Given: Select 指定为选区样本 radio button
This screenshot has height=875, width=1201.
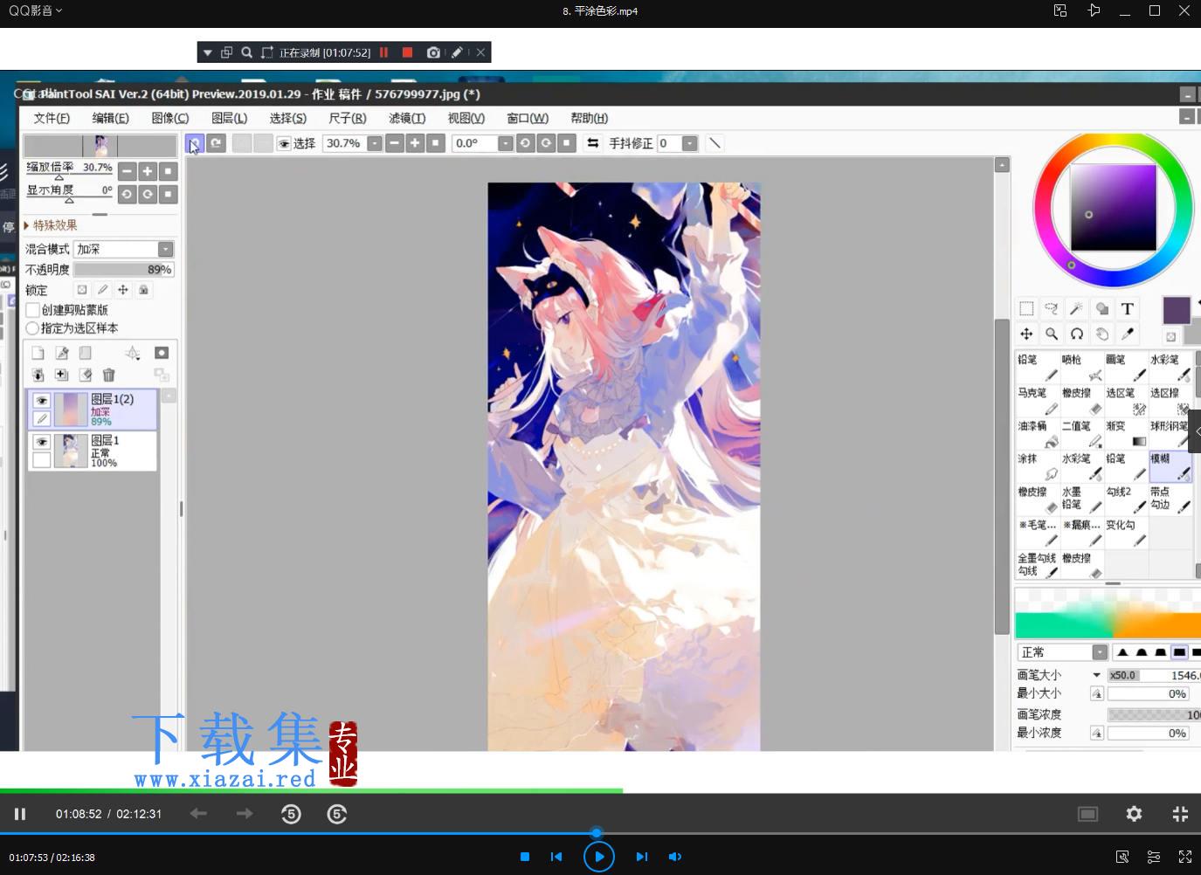Looking at the screenshot, I should click(x=32, y=328).
